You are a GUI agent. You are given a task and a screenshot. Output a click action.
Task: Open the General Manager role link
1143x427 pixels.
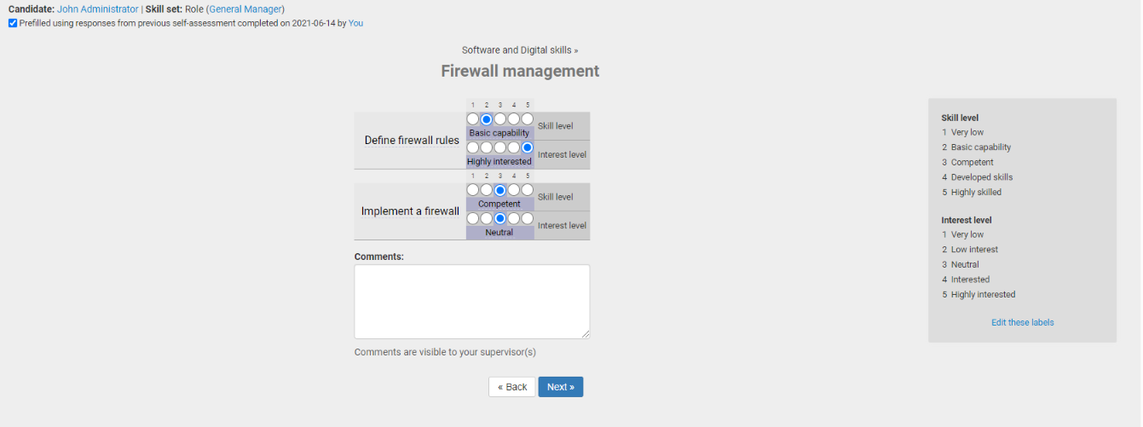coord(246,9)
